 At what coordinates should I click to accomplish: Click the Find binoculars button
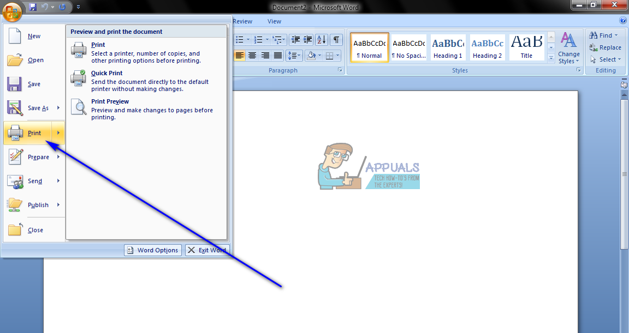[603, 35]
